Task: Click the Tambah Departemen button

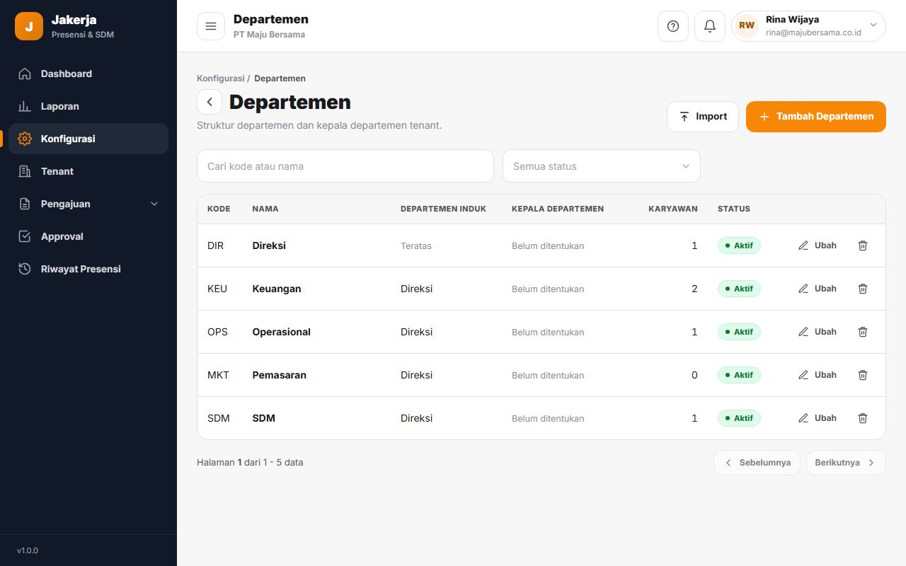Action: click(816, 117)
